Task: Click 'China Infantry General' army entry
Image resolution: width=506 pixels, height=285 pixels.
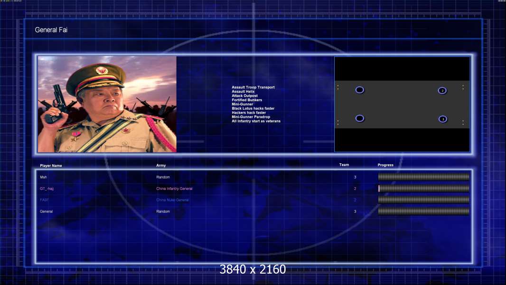Action: (174, 189)
